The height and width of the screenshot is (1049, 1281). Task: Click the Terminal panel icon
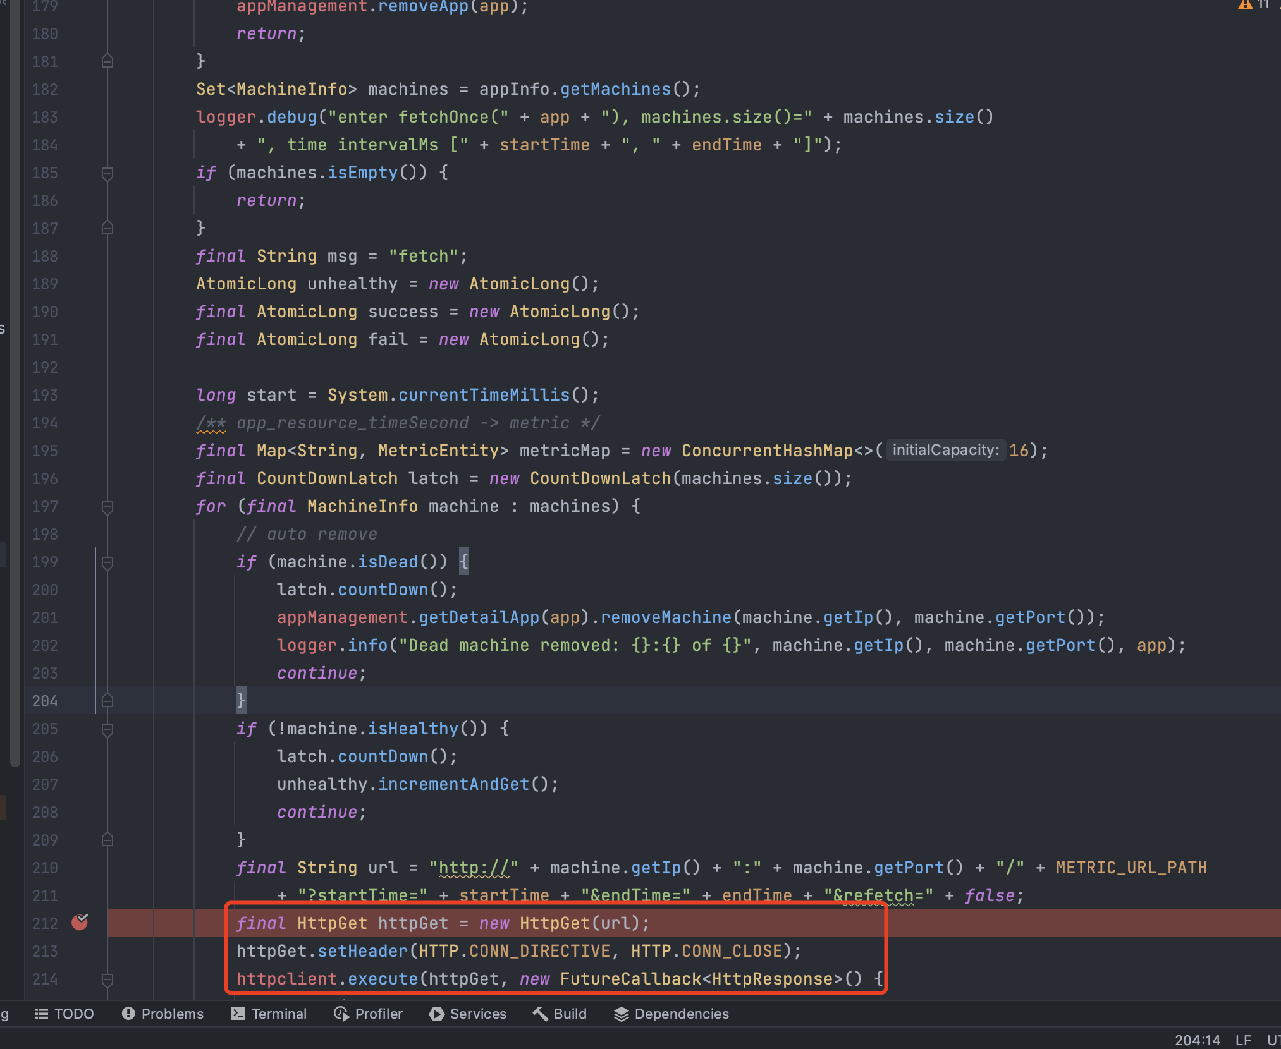click(x=238, y=1014)
